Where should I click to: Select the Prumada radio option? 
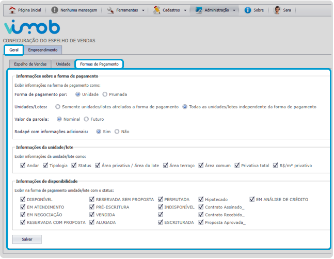(x=105, y=94)
